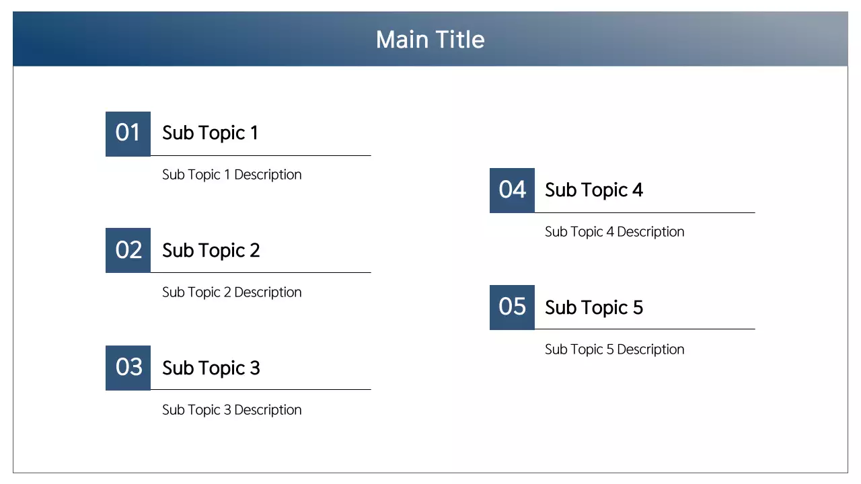Click the Main Title heading text
This screenshot has height=484, width=861.
(430, 40)
